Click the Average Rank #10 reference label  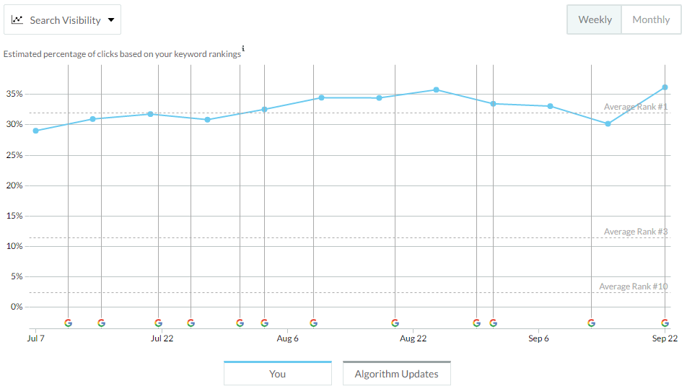pyautogui.click(x=633, y=287)
